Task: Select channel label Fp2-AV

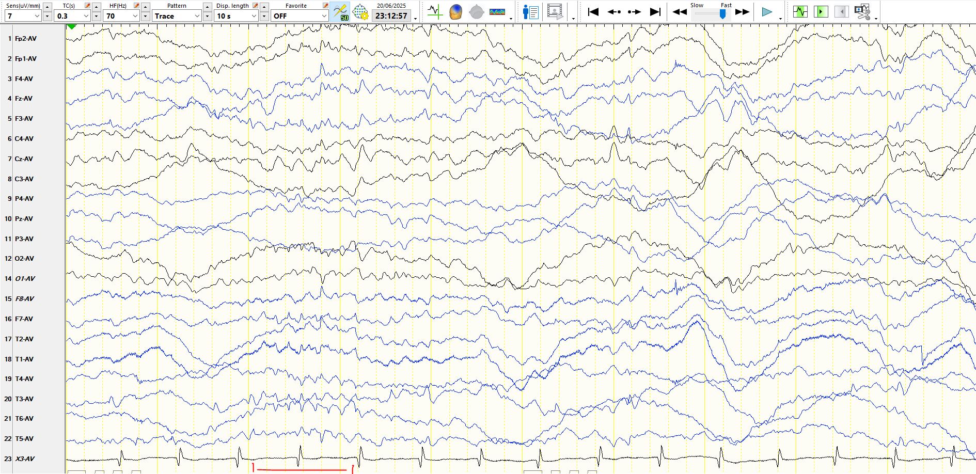Action: pyautogui.click(x=26, y=39)
